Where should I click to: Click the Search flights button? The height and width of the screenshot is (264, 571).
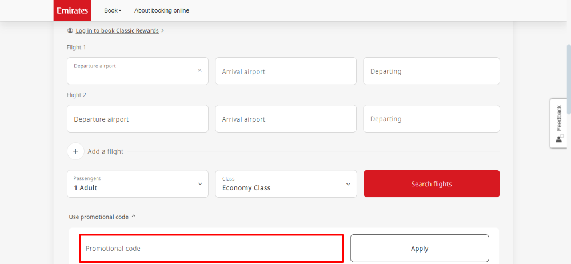(432, 184)
